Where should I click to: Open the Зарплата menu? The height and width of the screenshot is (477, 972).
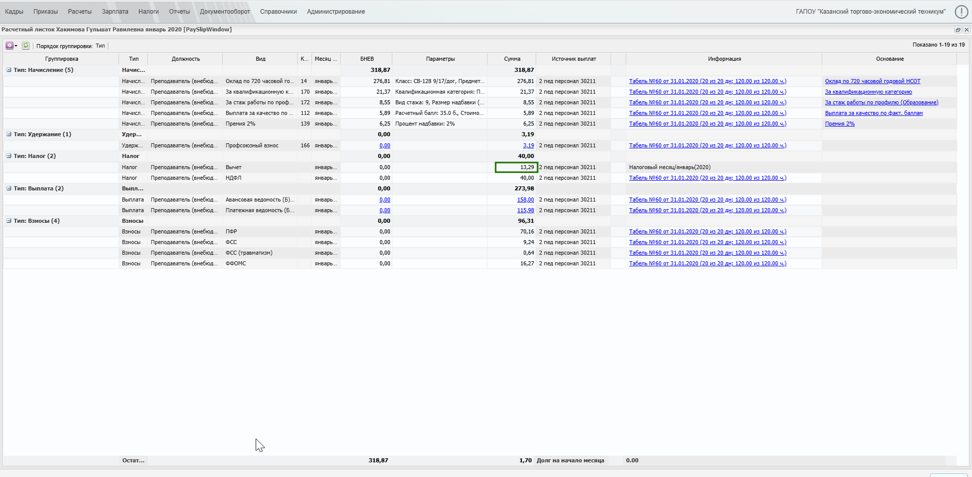coord(115,12)
